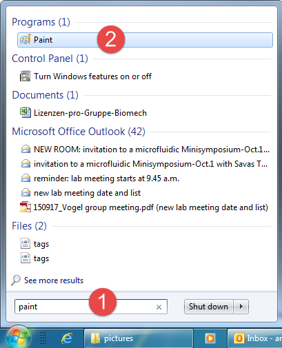Viewport: 282px width, 348px height.
Task: Click the search box containing paint
Action: click(x=91, y=307)
